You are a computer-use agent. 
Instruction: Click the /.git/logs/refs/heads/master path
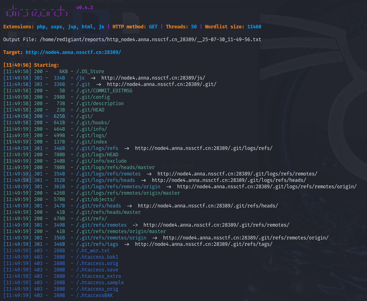115,167
